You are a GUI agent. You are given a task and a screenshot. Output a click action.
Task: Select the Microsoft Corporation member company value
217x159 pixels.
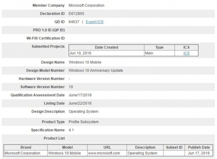[86, 6]
